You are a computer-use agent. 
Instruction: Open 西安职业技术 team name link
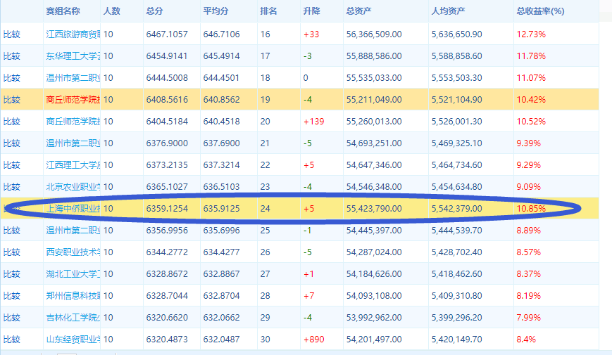73,252
